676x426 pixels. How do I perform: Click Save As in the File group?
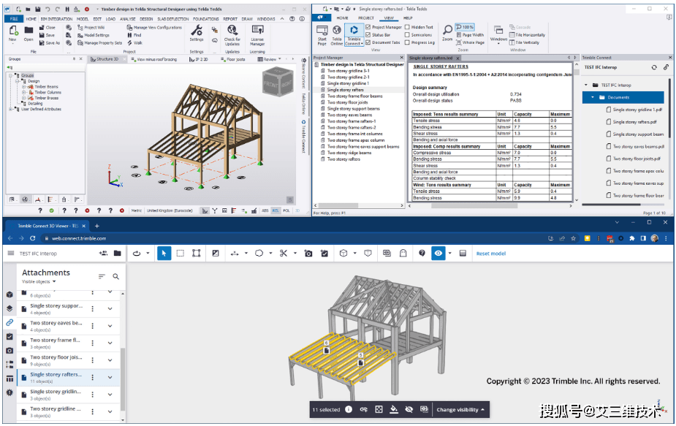click(50, 42)
